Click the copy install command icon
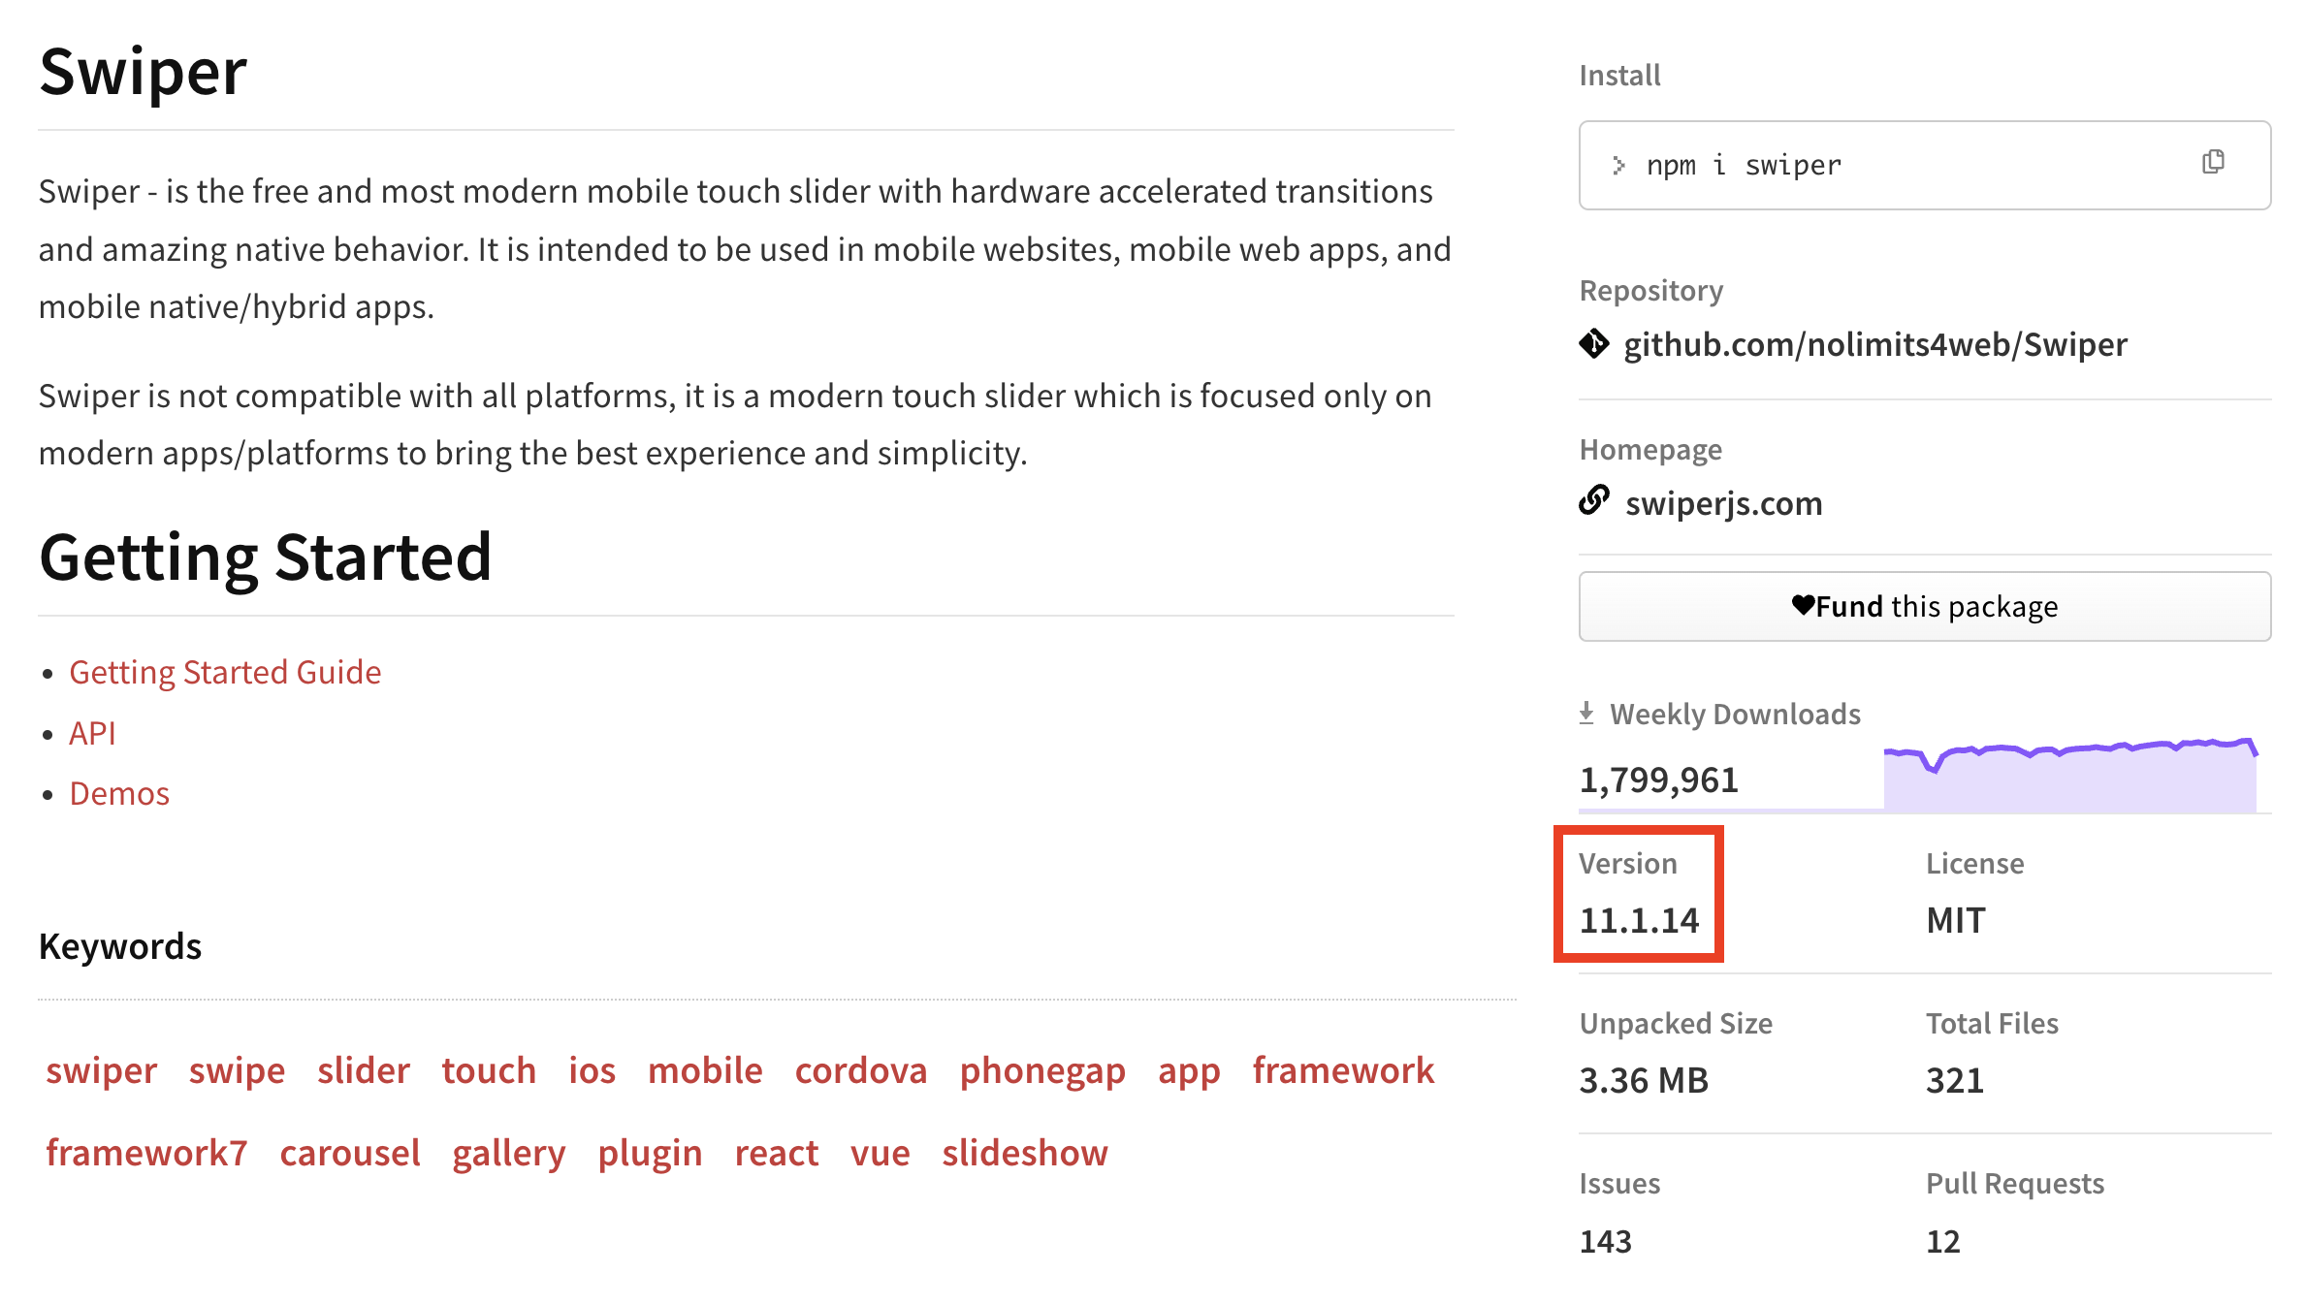 (2212, 162)
